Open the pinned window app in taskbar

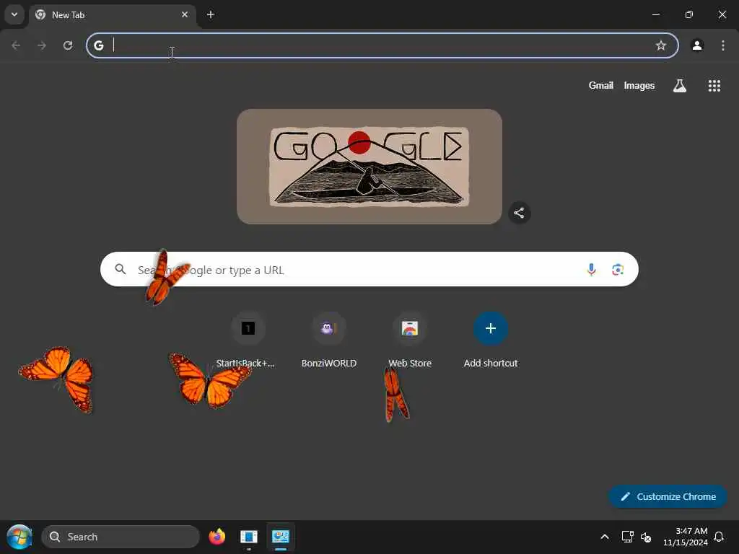pyautogui.click(x=249, y=537)
